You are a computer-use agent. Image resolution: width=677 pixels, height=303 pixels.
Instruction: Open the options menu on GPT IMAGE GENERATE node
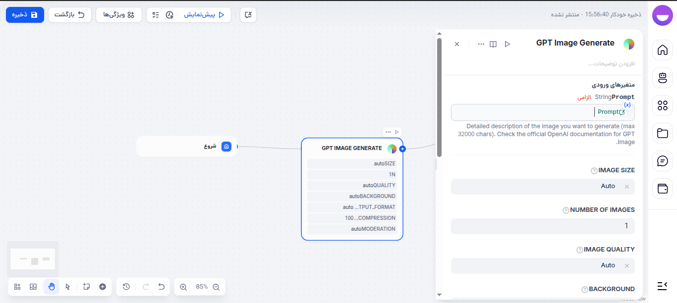(x=388, y=132)
